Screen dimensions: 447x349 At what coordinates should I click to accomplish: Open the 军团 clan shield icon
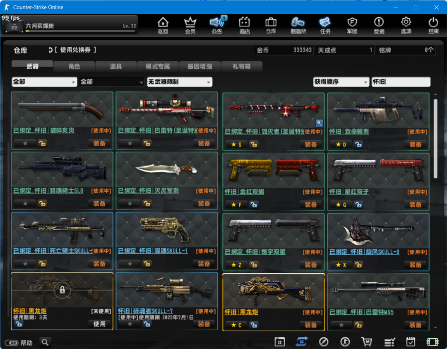click(352, 25)
